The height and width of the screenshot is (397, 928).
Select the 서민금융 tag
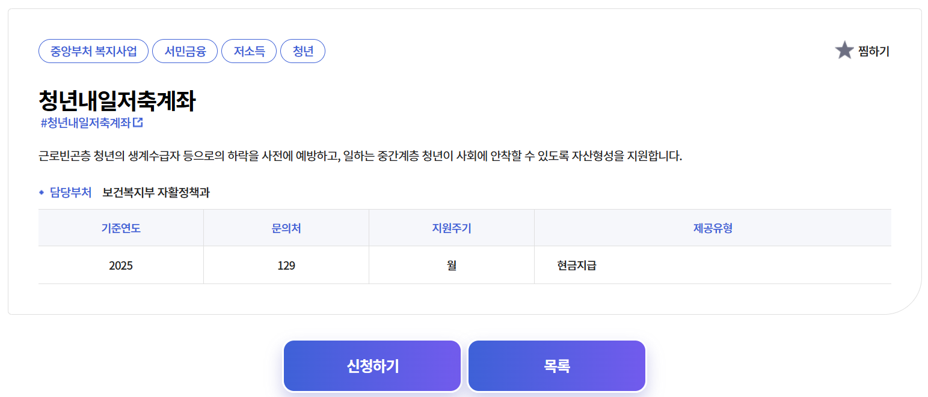tap(185, 51)
